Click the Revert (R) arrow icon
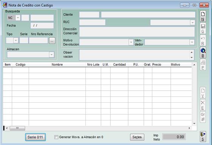Viewport: 212px width, 145px height. [x=203, y=40]
